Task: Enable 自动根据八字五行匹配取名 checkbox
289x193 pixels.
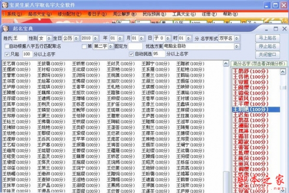Action: (7, 46)
